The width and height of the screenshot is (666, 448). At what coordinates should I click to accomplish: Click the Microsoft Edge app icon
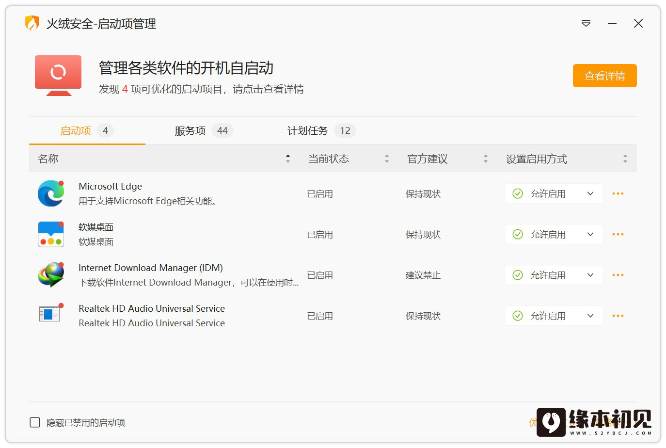(51, 193)
